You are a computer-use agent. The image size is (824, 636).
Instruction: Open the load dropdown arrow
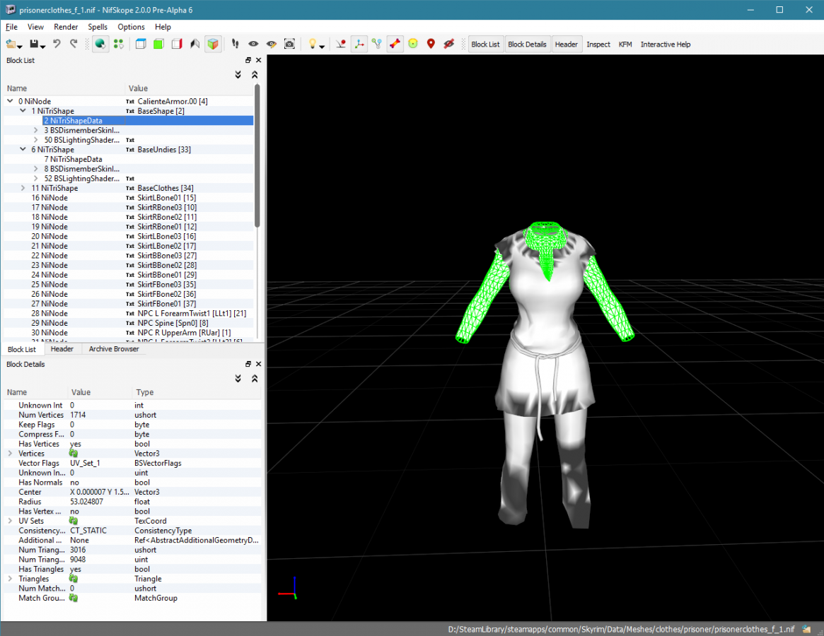pyautogui.click(x=19, y=46)
